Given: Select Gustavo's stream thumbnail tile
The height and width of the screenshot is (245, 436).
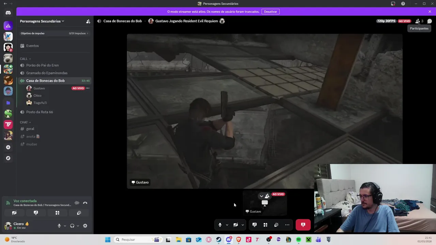Looking at the screenshot, I should tap(265, 203).
